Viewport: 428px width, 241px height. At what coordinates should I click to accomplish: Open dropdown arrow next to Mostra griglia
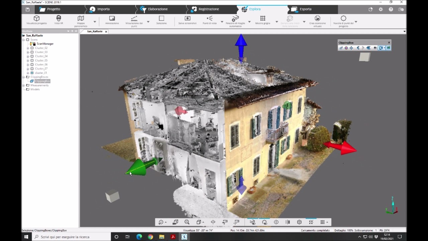coord(277,22)
